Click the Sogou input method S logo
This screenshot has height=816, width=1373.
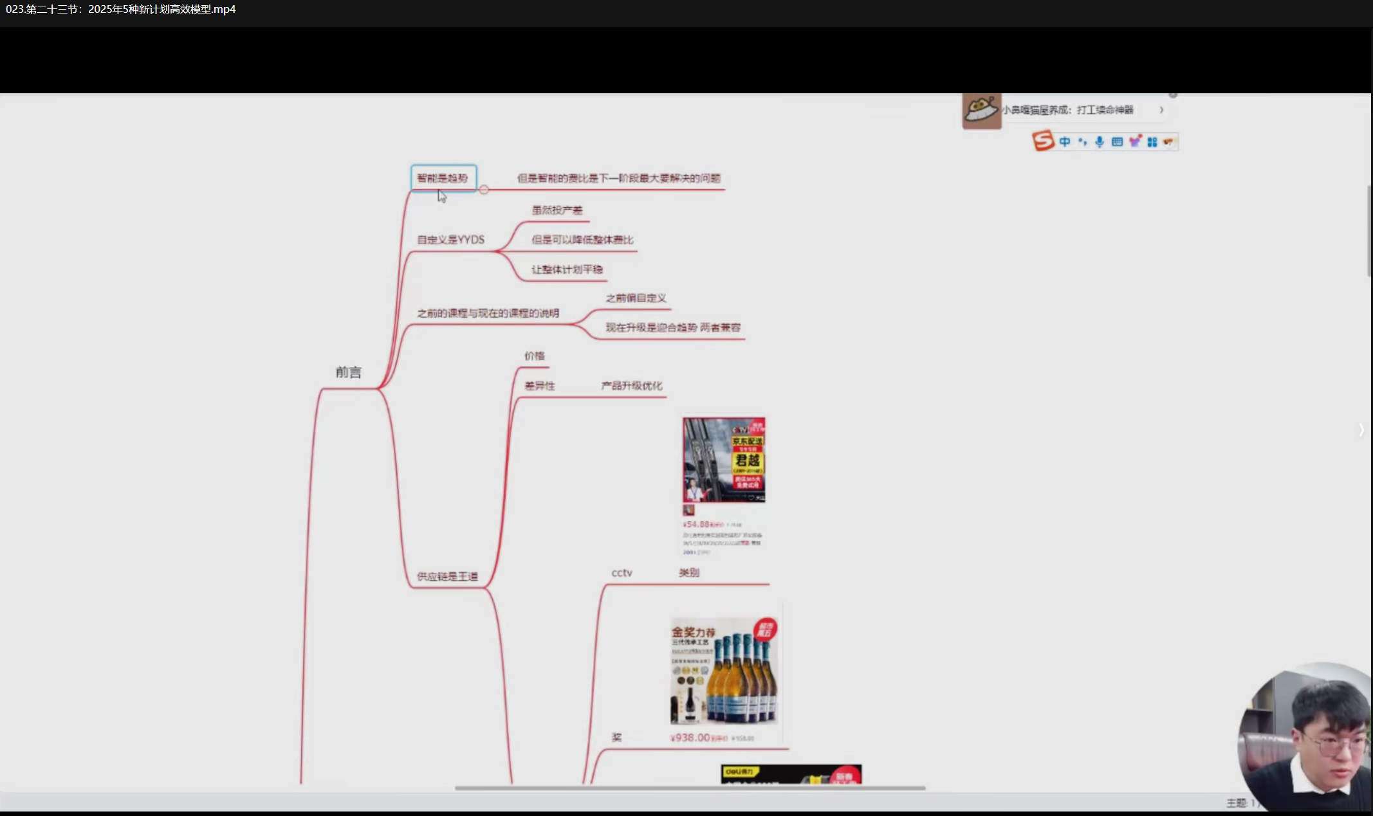[x=1043, y=141]
